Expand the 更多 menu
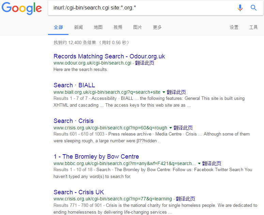 pos(157,27)
